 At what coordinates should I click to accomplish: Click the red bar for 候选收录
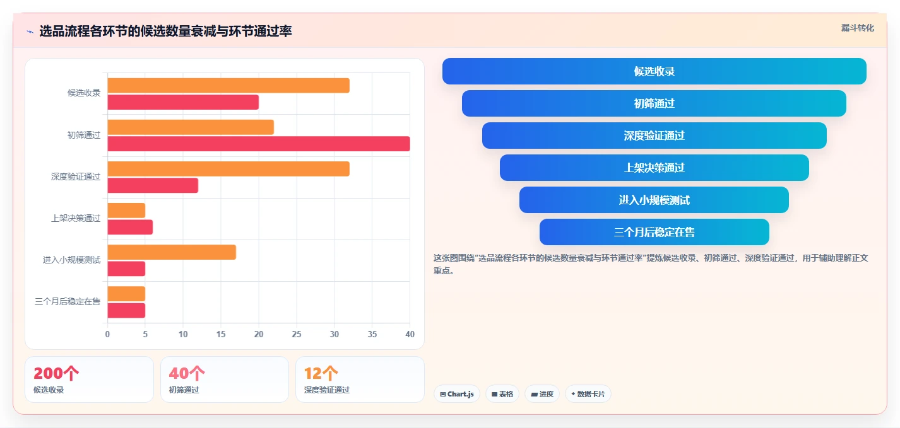183,102
